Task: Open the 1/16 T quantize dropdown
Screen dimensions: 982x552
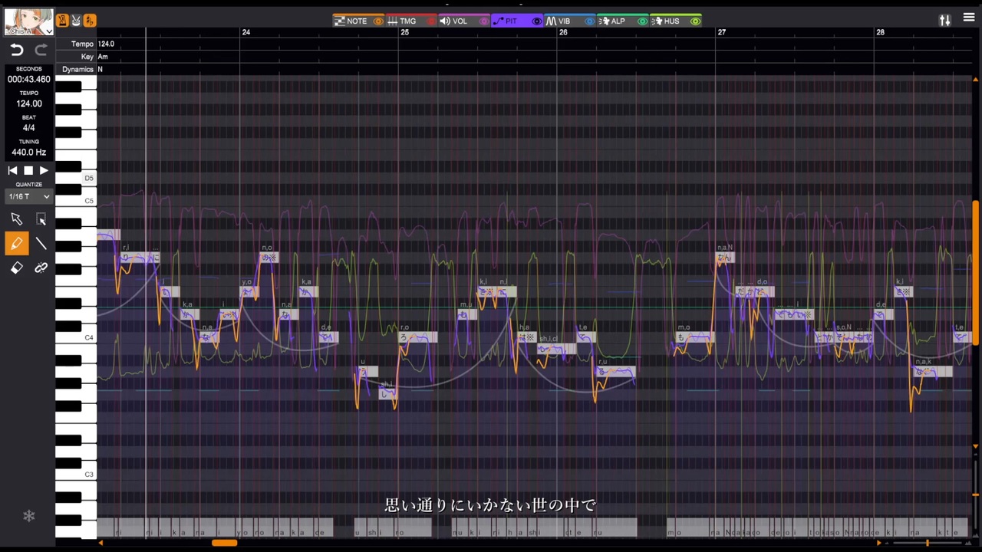Action: point(29,197)
